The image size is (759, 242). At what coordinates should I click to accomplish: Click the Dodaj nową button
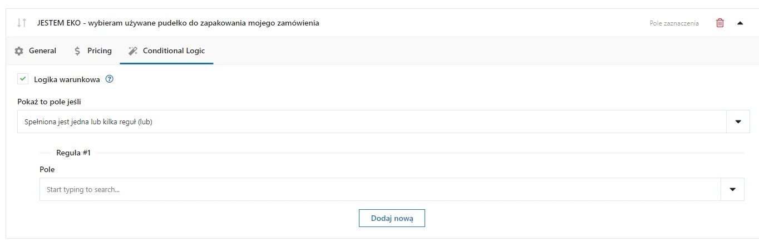[392, 218]
